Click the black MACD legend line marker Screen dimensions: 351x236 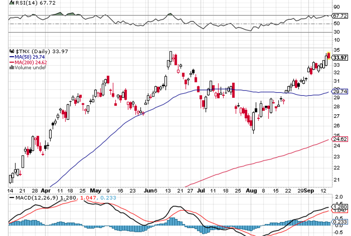12,197
